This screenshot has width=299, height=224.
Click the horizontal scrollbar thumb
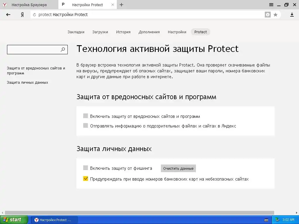[139, 213]
